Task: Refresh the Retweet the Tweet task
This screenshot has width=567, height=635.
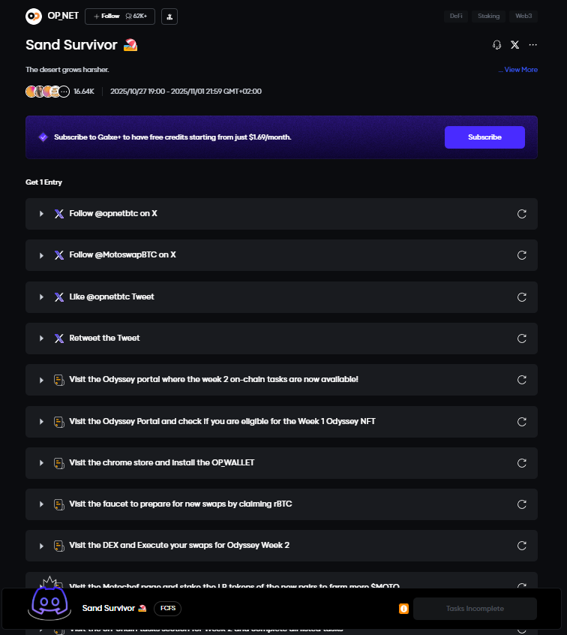Action: point(522,339)
